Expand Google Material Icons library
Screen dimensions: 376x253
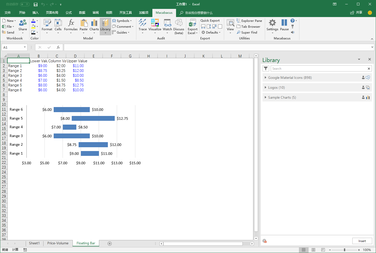[266, 78]
